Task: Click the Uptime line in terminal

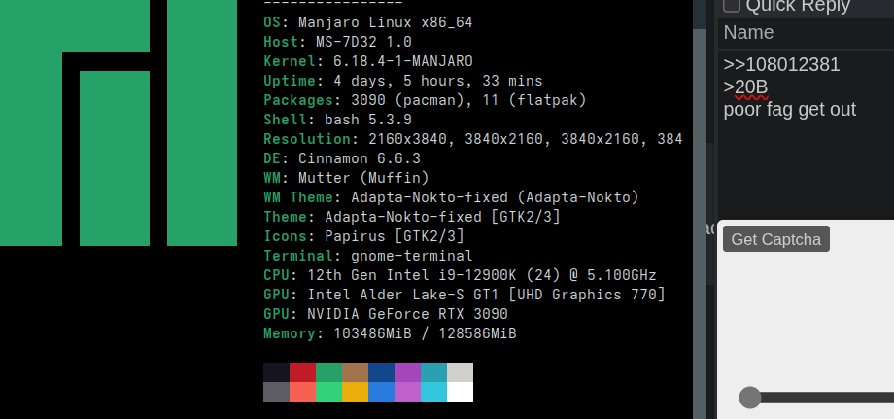Action: [402, 81]
